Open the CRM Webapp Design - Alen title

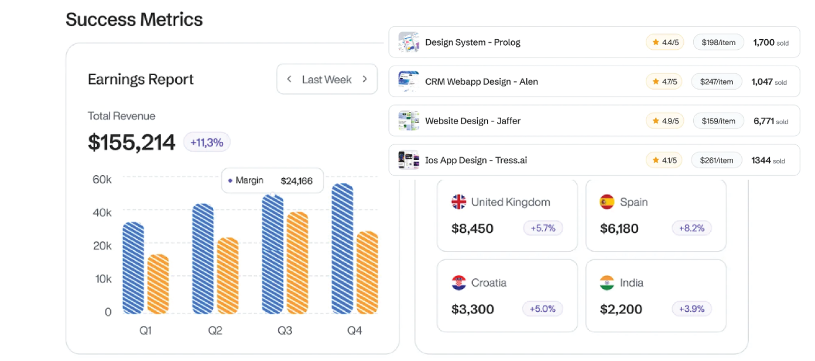pyautogui.click(x=481, y=81)
